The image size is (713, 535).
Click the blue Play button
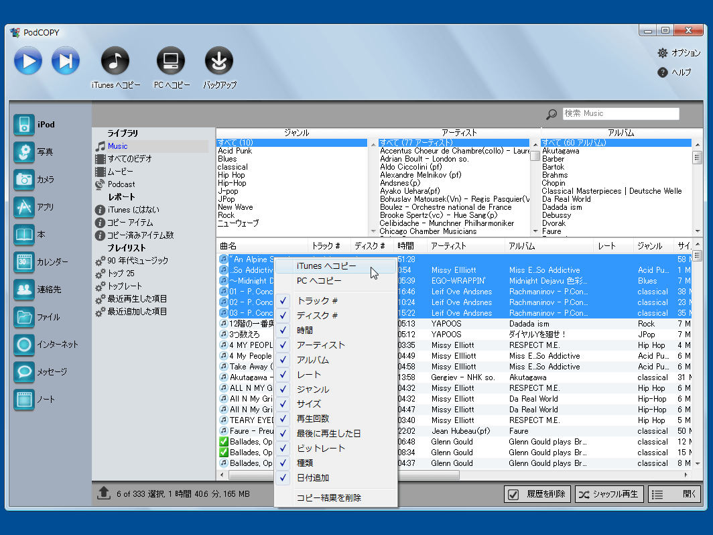click(x=28, y=61)
